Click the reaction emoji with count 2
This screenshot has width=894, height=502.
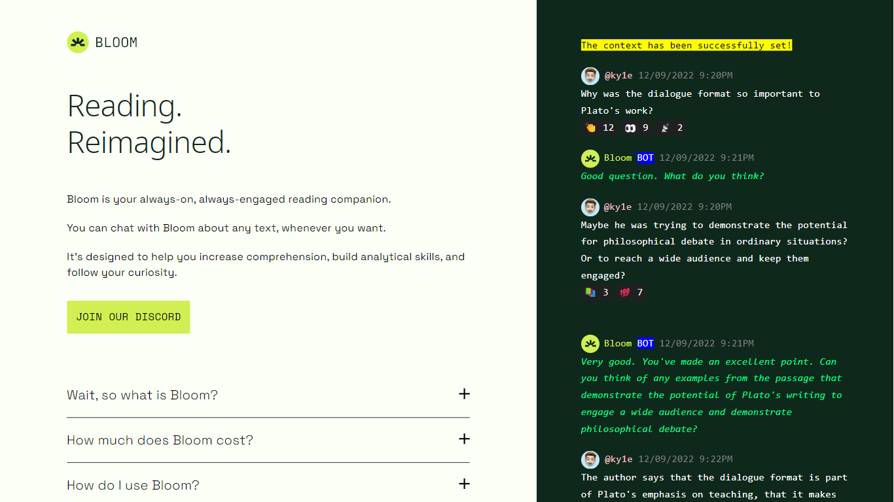click(671, 127)
